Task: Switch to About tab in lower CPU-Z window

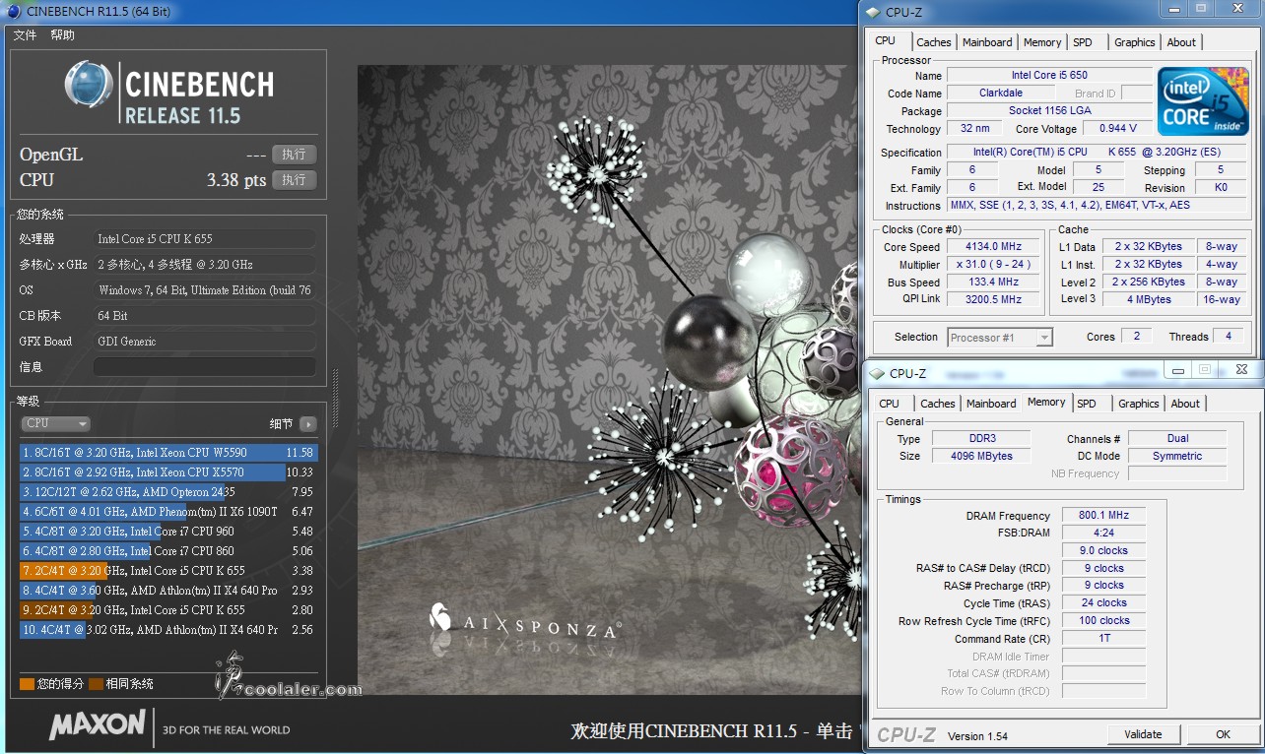Action: [x=1185, y=404]
